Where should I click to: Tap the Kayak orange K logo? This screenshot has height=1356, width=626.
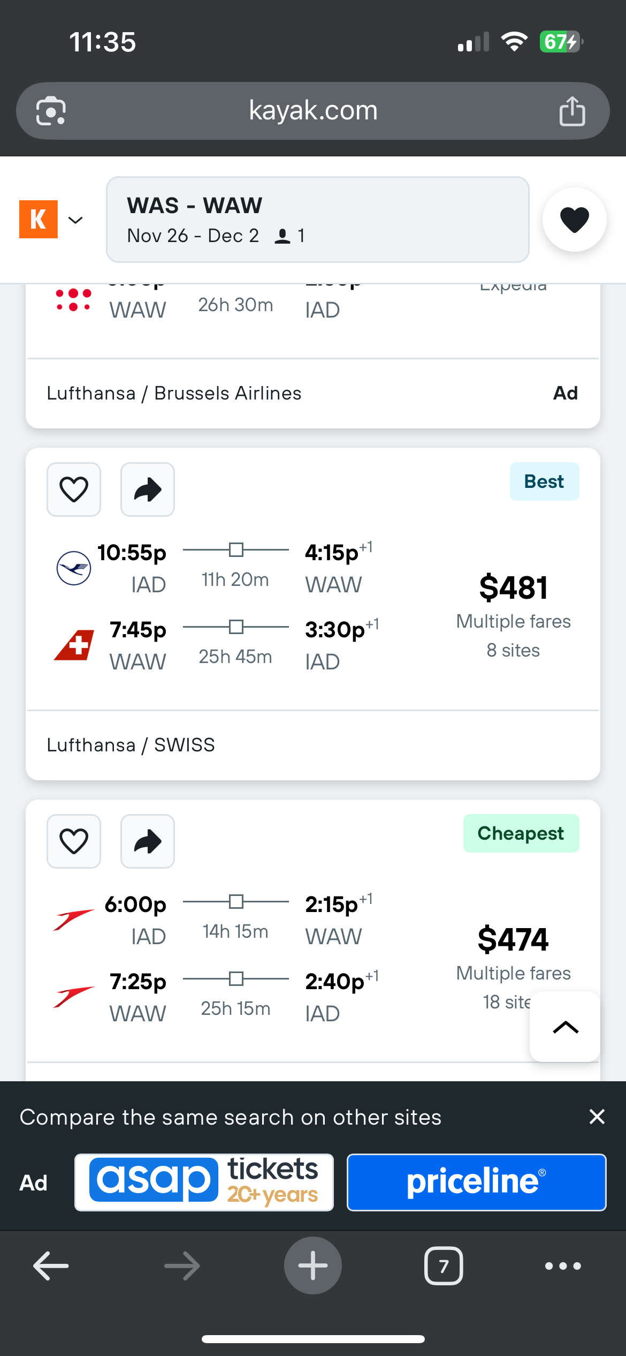click(x=39, y=220)
